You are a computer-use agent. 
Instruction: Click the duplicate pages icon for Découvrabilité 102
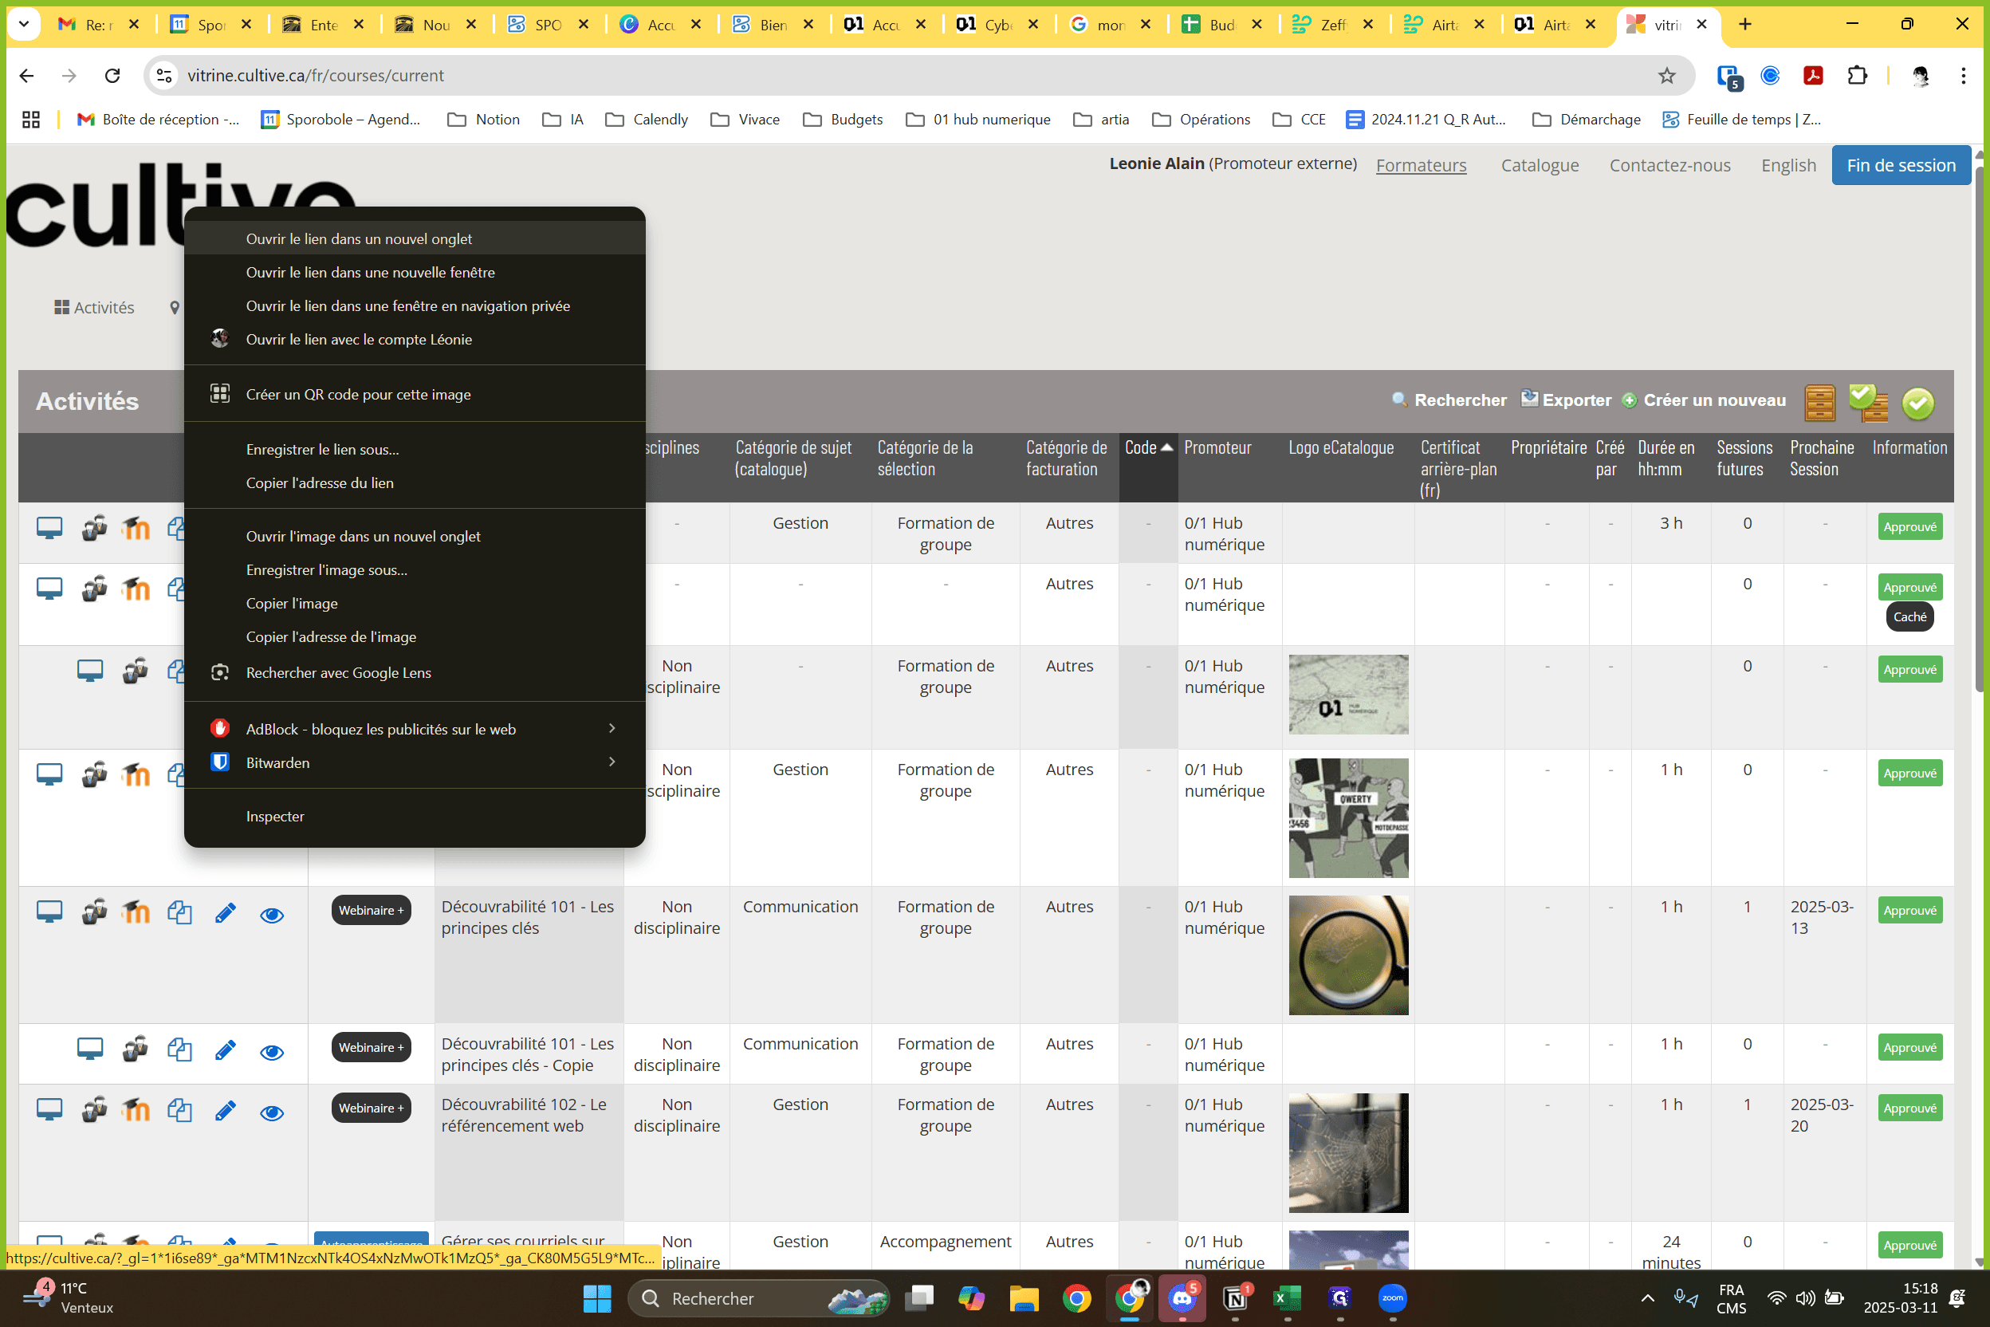[179, 1109]
